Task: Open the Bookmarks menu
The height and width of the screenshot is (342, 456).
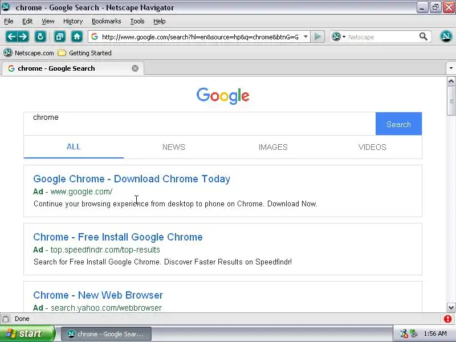Action: point(107,21)
